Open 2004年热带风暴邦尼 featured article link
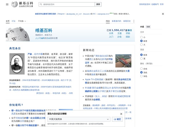The height and width of the screenshot is (127, 170). [x=31, y=80]
